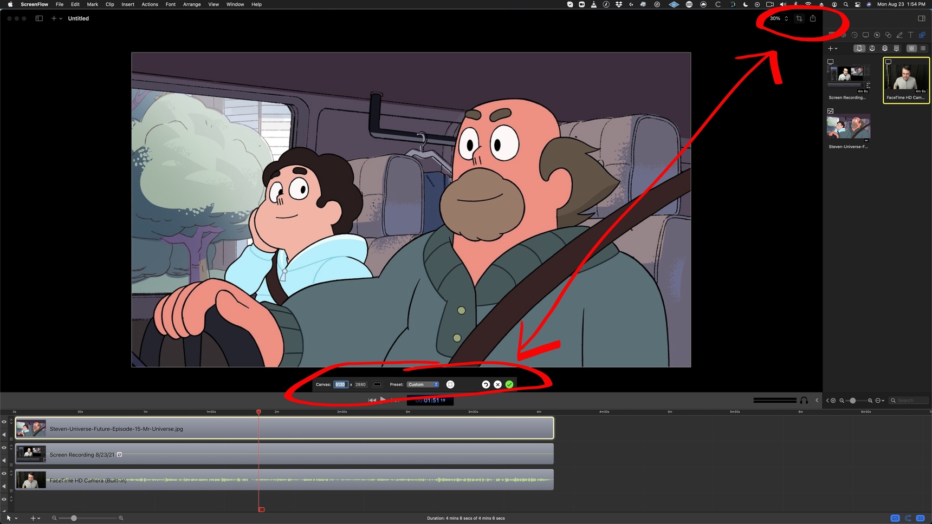
Task: Click the canvas background color swatch
Action: coord(378,384)
